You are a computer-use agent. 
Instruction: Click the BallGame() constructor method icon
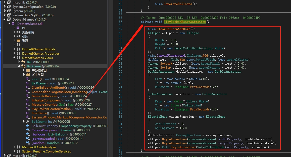click(x=27, y=83)
